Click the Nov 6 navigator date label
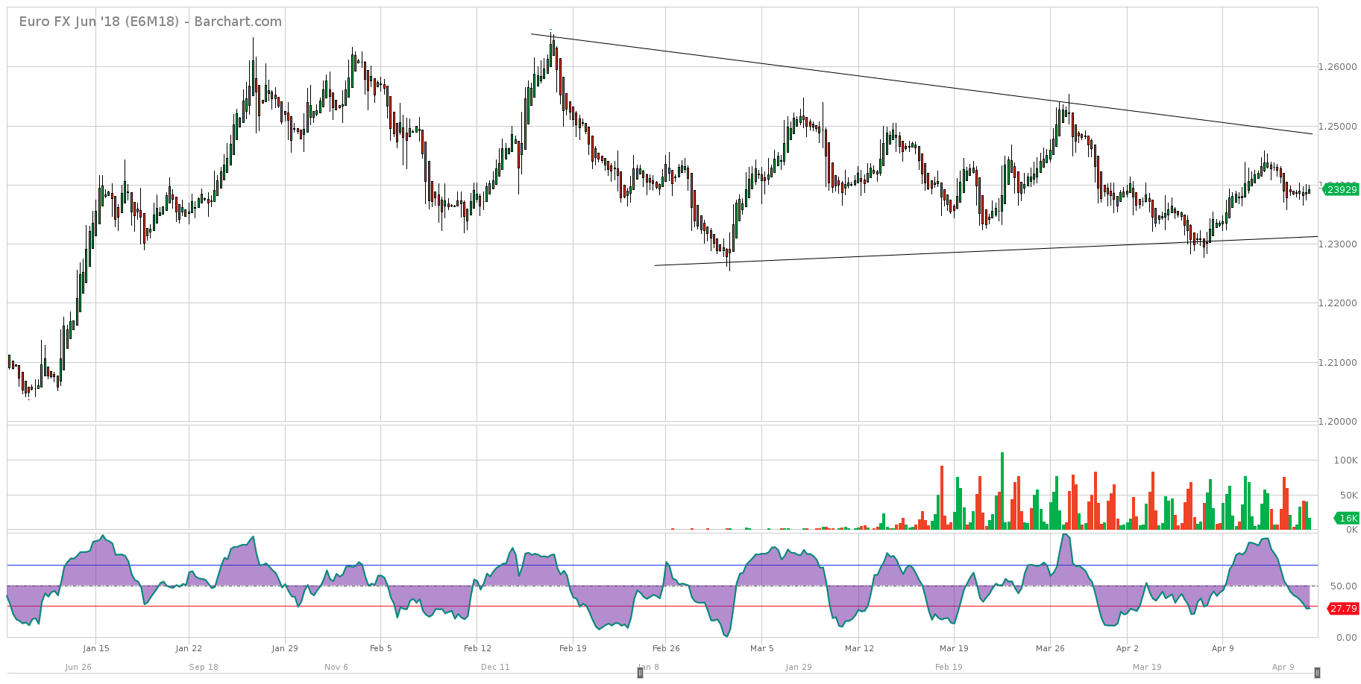The height and width of the screenshot is (684, 1361). [336, 667]
